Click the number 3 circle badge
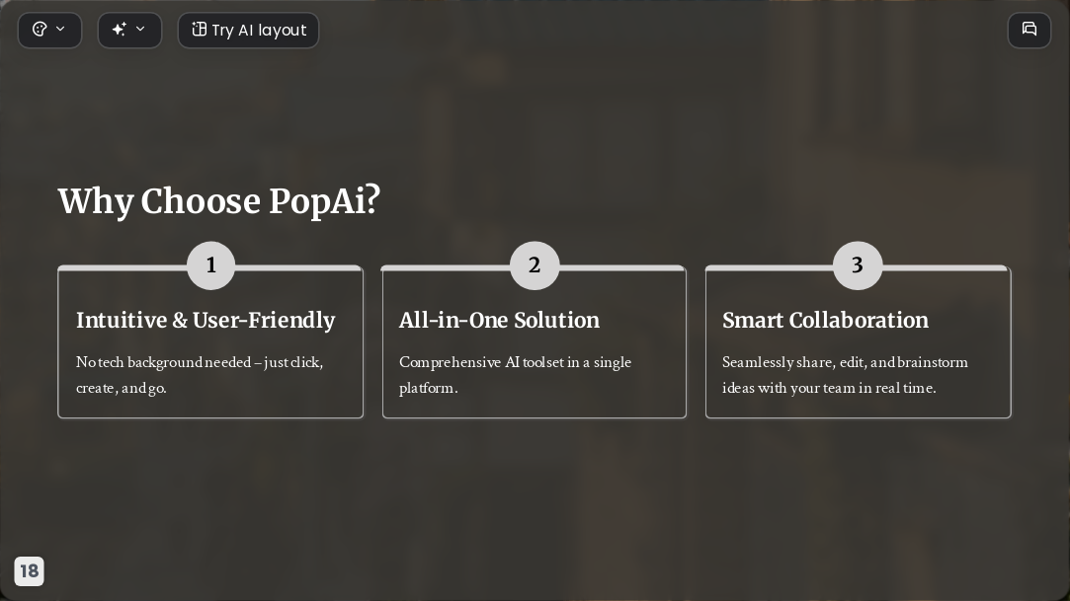This screenshot has height=601, width=1070. pos(858,265)
